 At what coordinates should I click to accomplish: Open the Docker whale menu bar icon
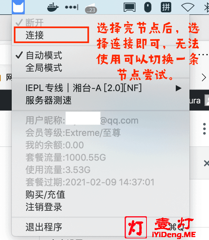53,7
